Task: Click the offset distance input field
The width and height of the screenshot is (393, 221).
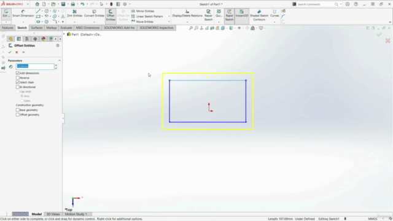Action: pyautogui.click(x=35, y=66)
